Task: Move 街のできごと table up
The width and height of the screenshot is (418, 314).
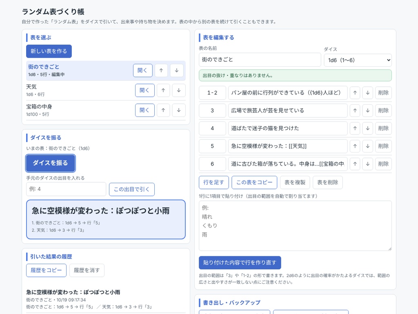Action: [x=161, y=70]
